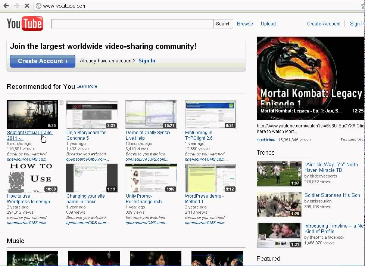Open the Upload link
Viewport: 365px width, 266px height.
[268, 24]
